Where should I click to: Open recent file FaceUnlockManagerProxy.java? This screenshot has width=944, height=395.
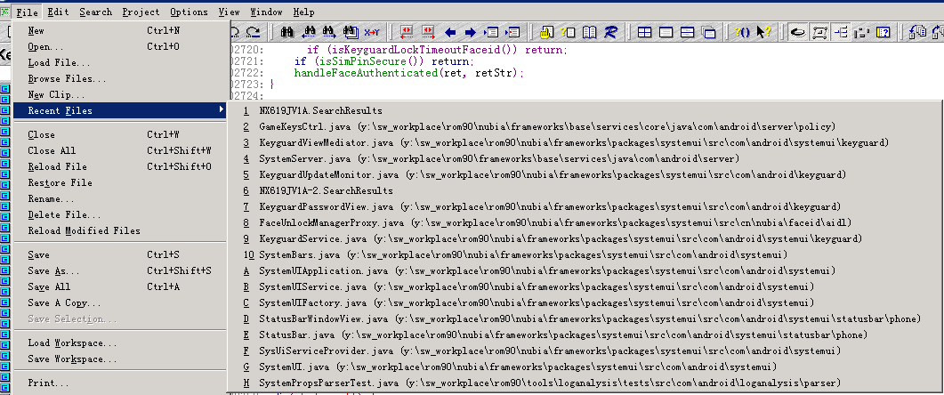[x=585, y=222]
